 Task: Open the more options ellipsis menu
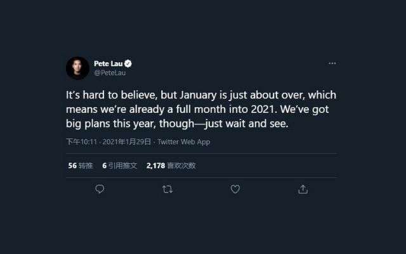[x=332, y=63]
